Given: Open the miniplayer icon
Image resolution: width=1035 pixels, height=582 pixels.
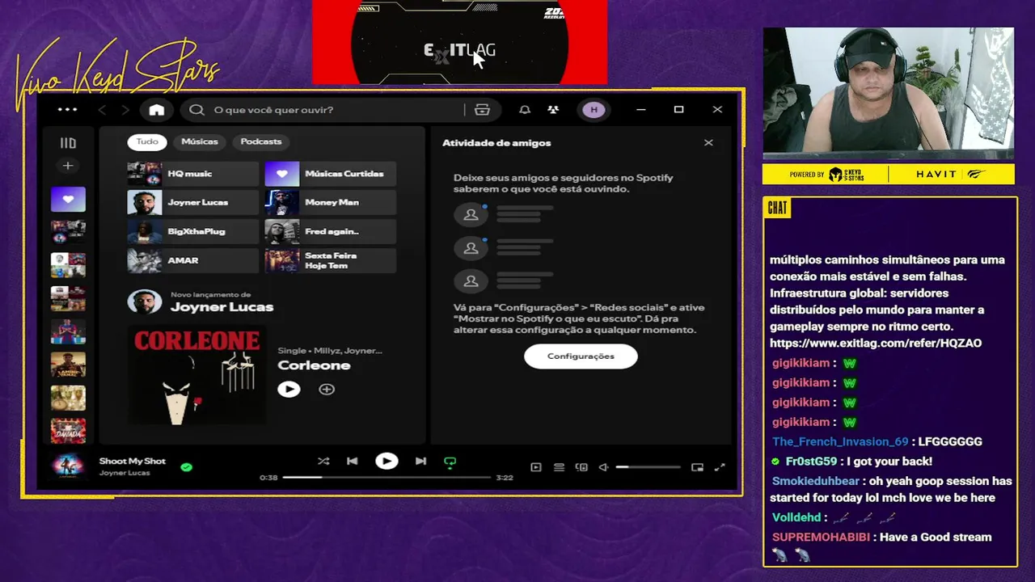Looking at the screenshot, I should pos(697,467).
